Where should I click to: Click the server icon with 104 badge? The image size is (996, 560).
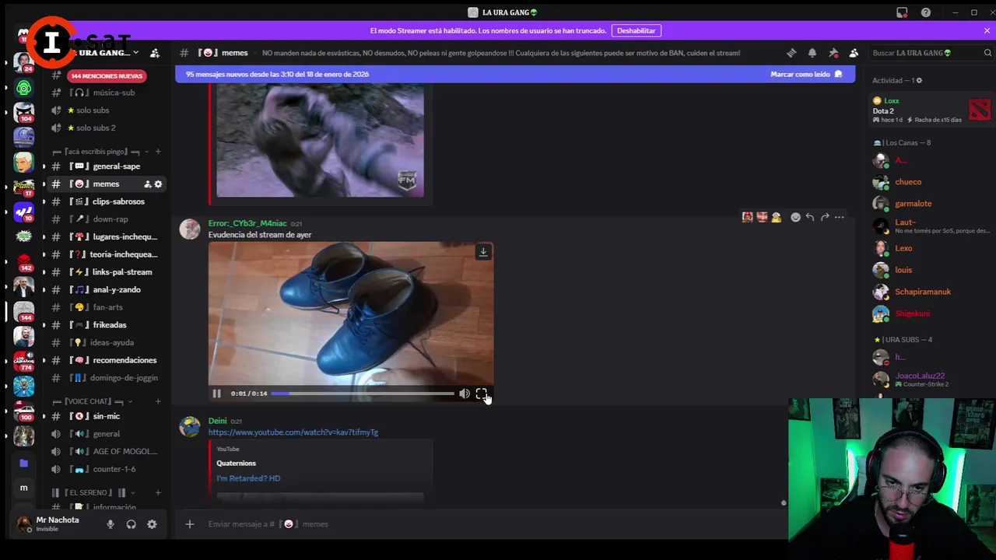coord(24,113)
